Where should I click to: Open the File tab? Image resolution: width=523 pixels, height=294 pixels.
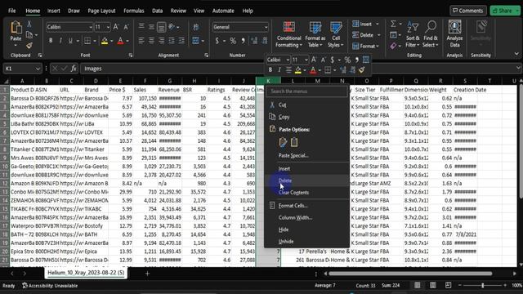[x=12, y=11]
